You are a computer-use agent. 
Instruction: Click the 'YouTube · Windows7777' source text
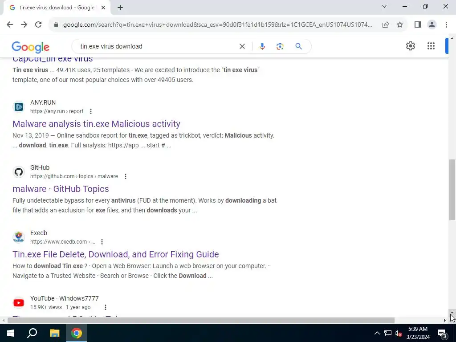[x=64, y=298]
